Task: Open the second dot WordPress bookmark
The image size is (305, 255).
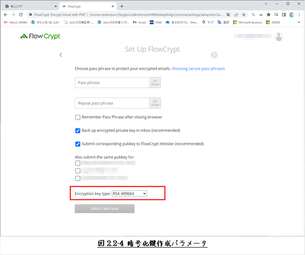Action: click(113, 23)
